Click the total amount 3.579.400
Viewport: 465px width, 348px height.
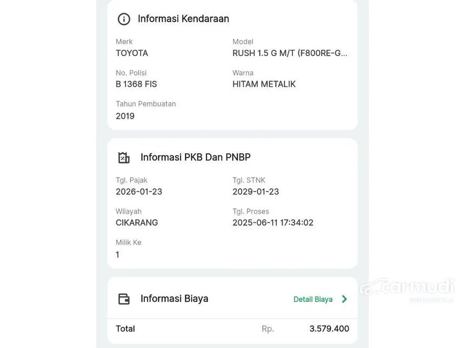(329, 329)
